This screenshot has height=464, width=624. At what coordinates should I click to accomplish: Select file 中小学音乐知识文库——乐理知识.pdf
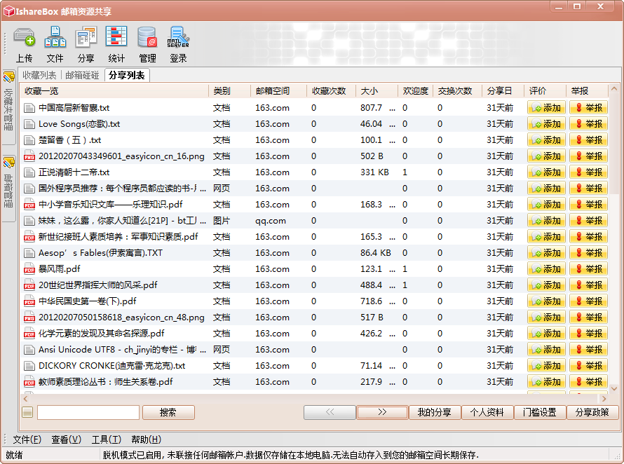(110, 205)
